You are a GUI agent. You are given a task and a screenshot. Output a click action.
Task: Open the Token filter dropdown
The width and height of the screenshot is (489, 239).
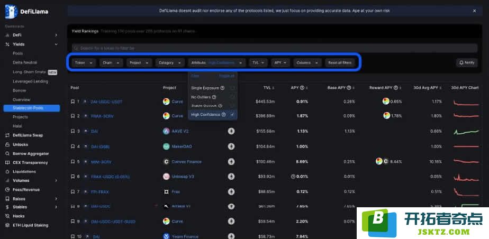84,62
